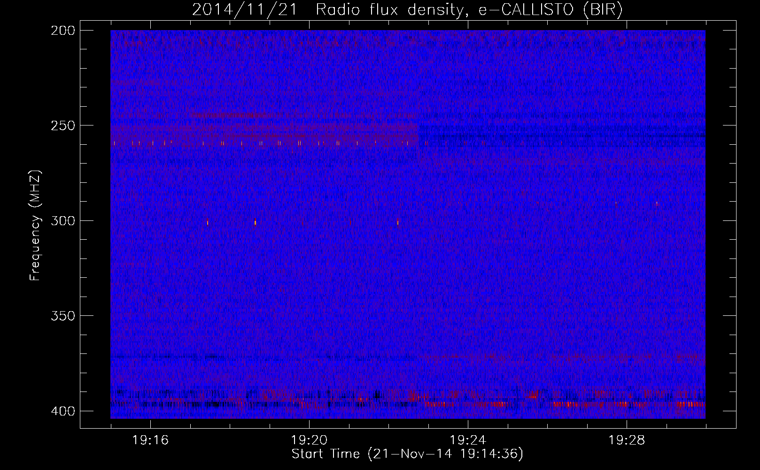Select the '250' frequency axis label
760x470 pixels.
62,125
